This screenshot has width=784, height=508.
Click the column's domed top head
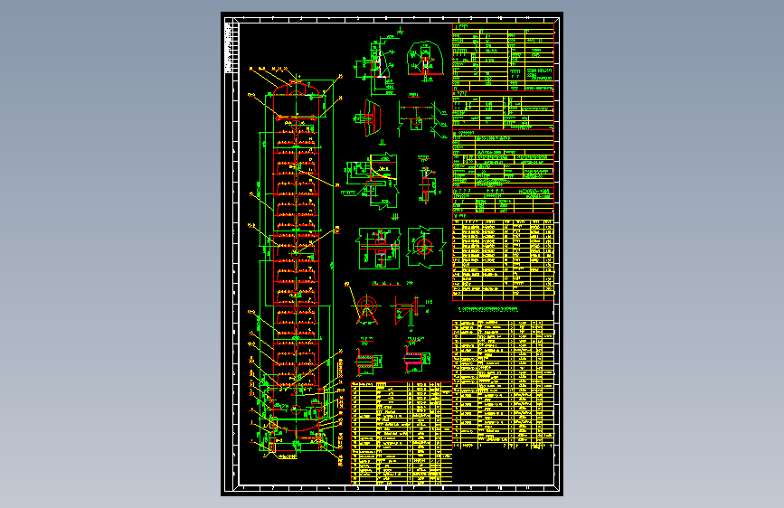click(296, 88)
